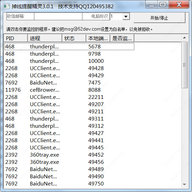Viewport: 192px width, 192px height.
Task: Click the 开始/停止 button
Action: (x=159, y=18)
